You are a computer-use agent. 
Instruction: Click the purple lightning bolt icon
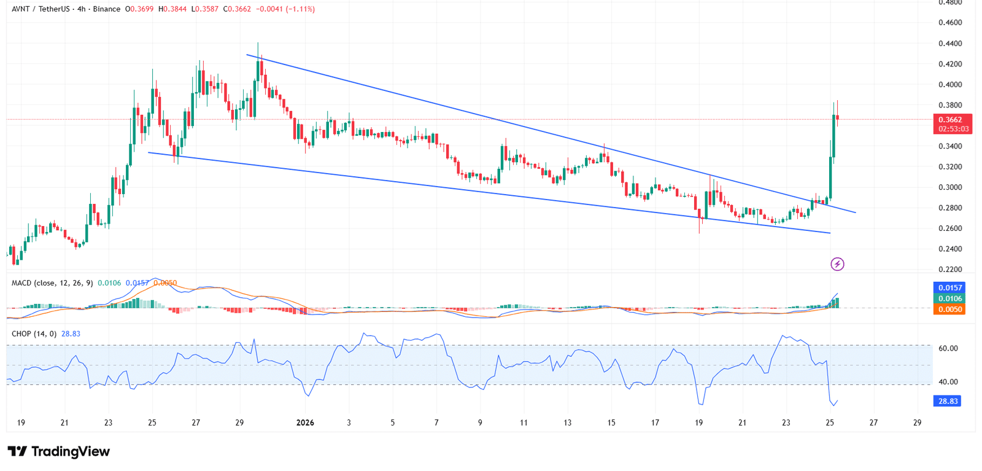point(837,264)
